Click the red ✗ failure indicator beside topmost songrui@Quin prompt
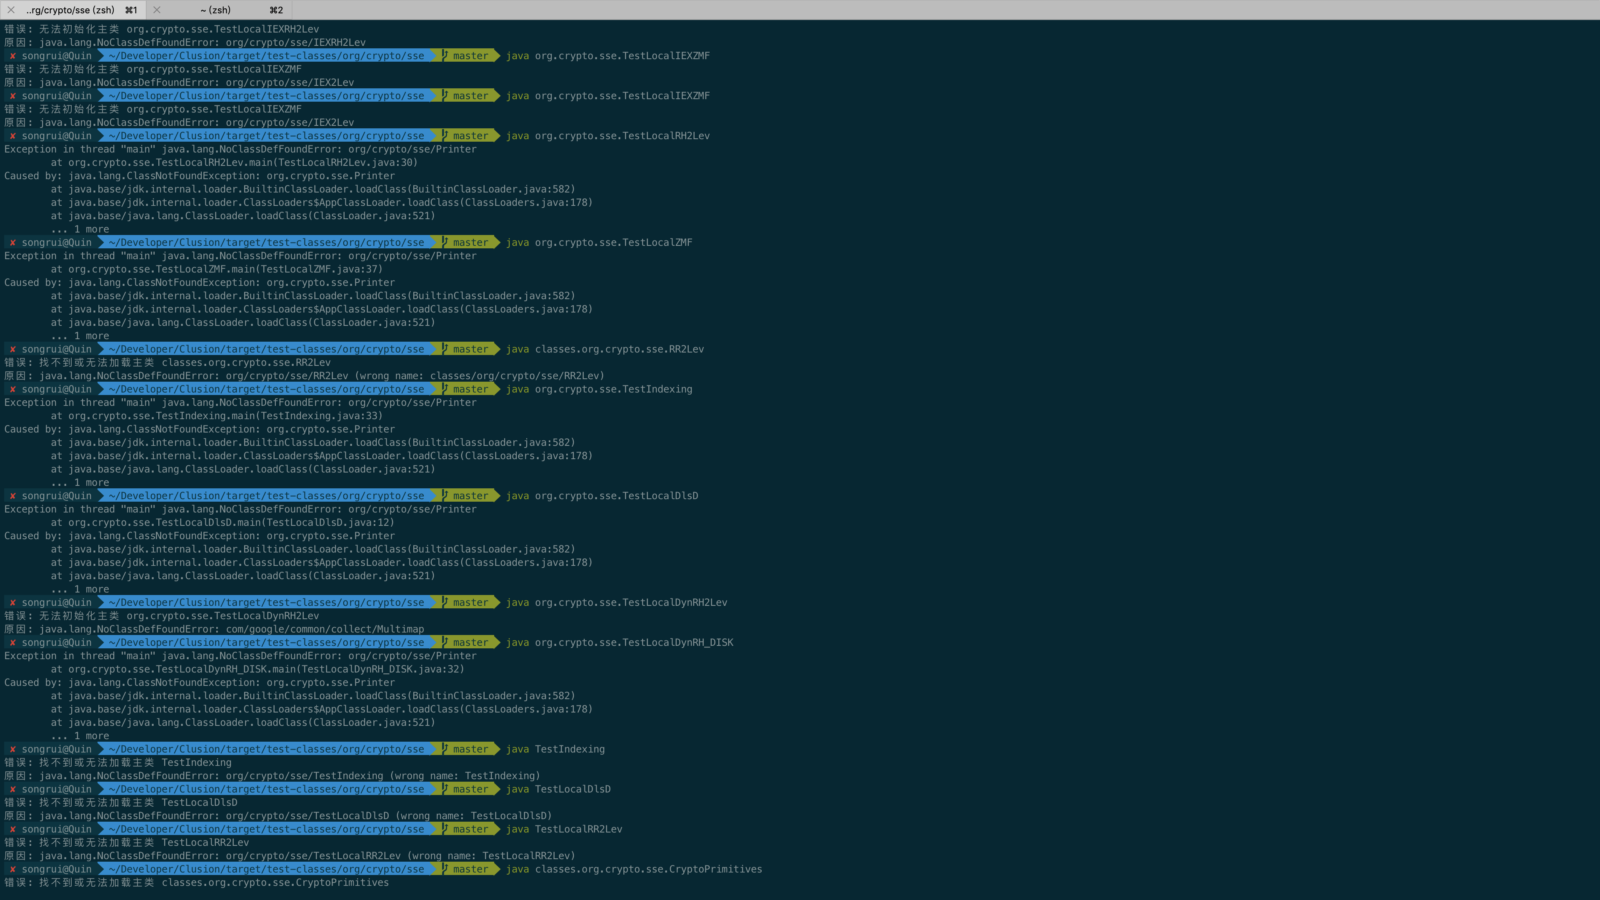 point(12,55)
